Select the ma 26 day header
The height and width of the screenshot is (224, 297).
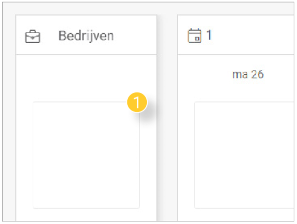(x=248, y=74)
